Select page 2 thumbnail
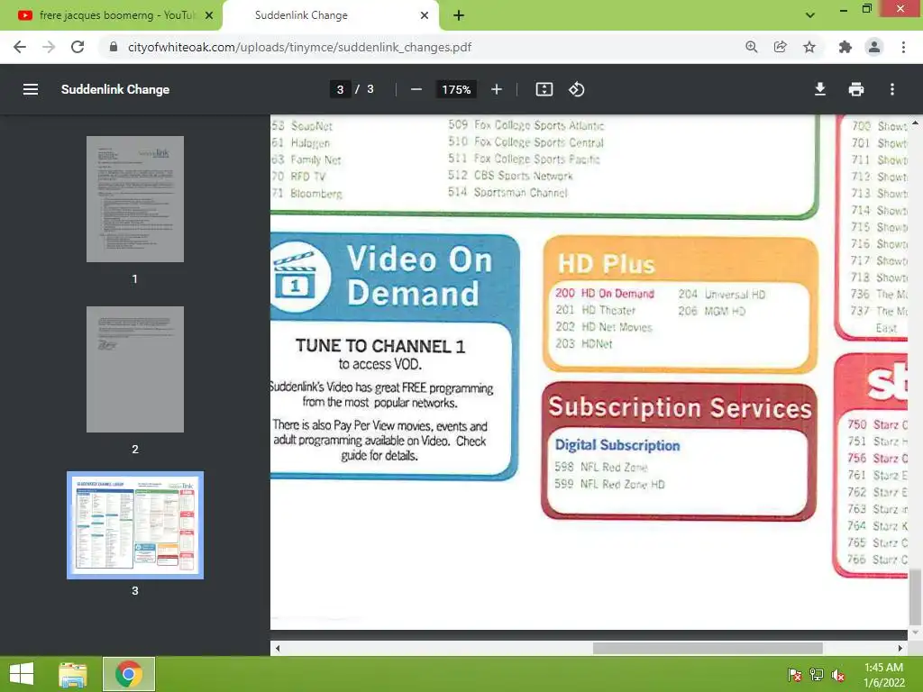923x692 pixels. click(135, 369)
